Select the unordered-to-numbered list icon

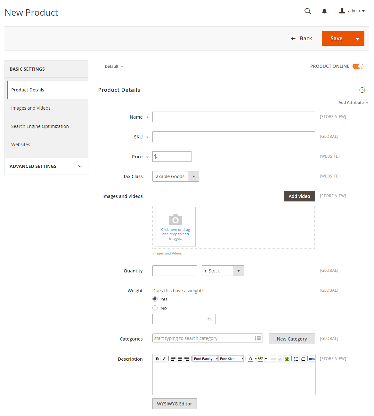pos(303,358)
